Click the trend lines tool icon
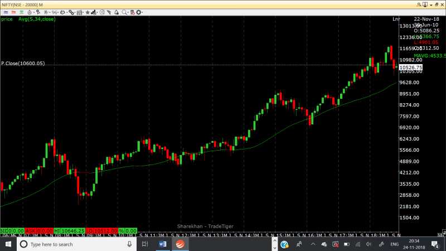 [x=46, y=12]
